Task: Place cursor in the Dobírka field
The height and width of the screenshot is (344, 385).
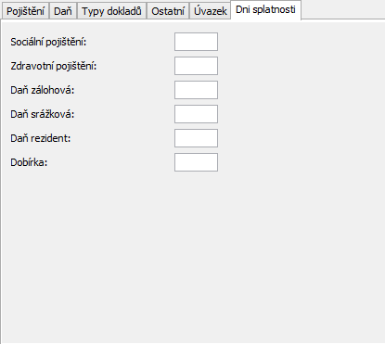Action: [196, 162]
